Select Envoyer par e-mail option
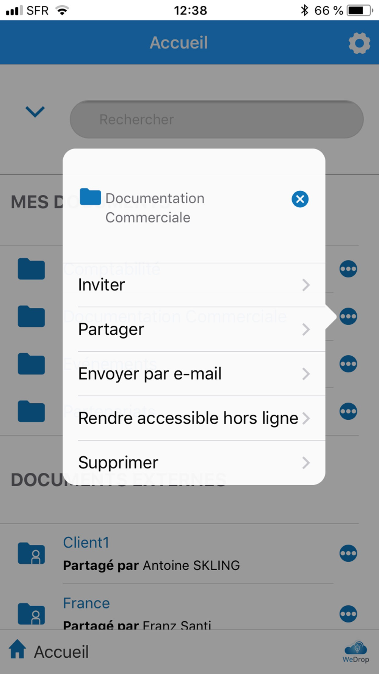The width and height of the screenshot is (379, 674). coord(194,374)
